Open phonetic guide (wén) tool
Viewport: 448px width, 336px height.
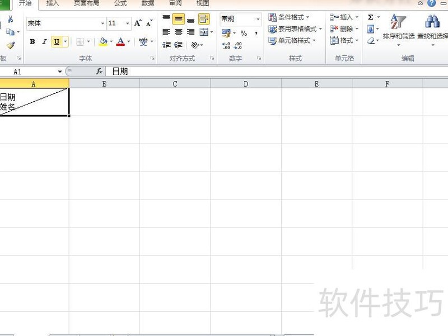click(143, 41)
